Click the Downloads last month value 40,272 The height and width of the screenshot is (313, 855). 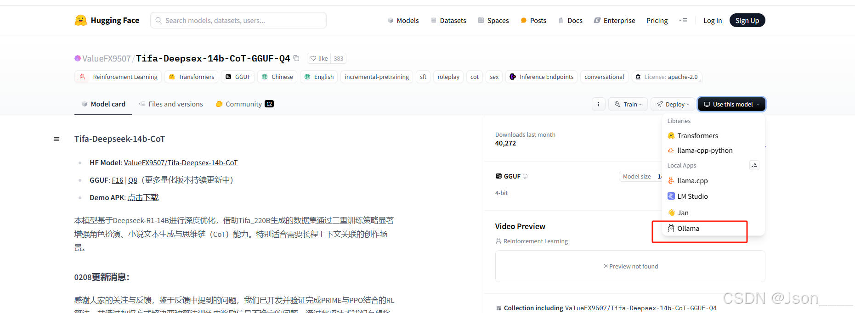pyautogui.click(x=505, y=143)
